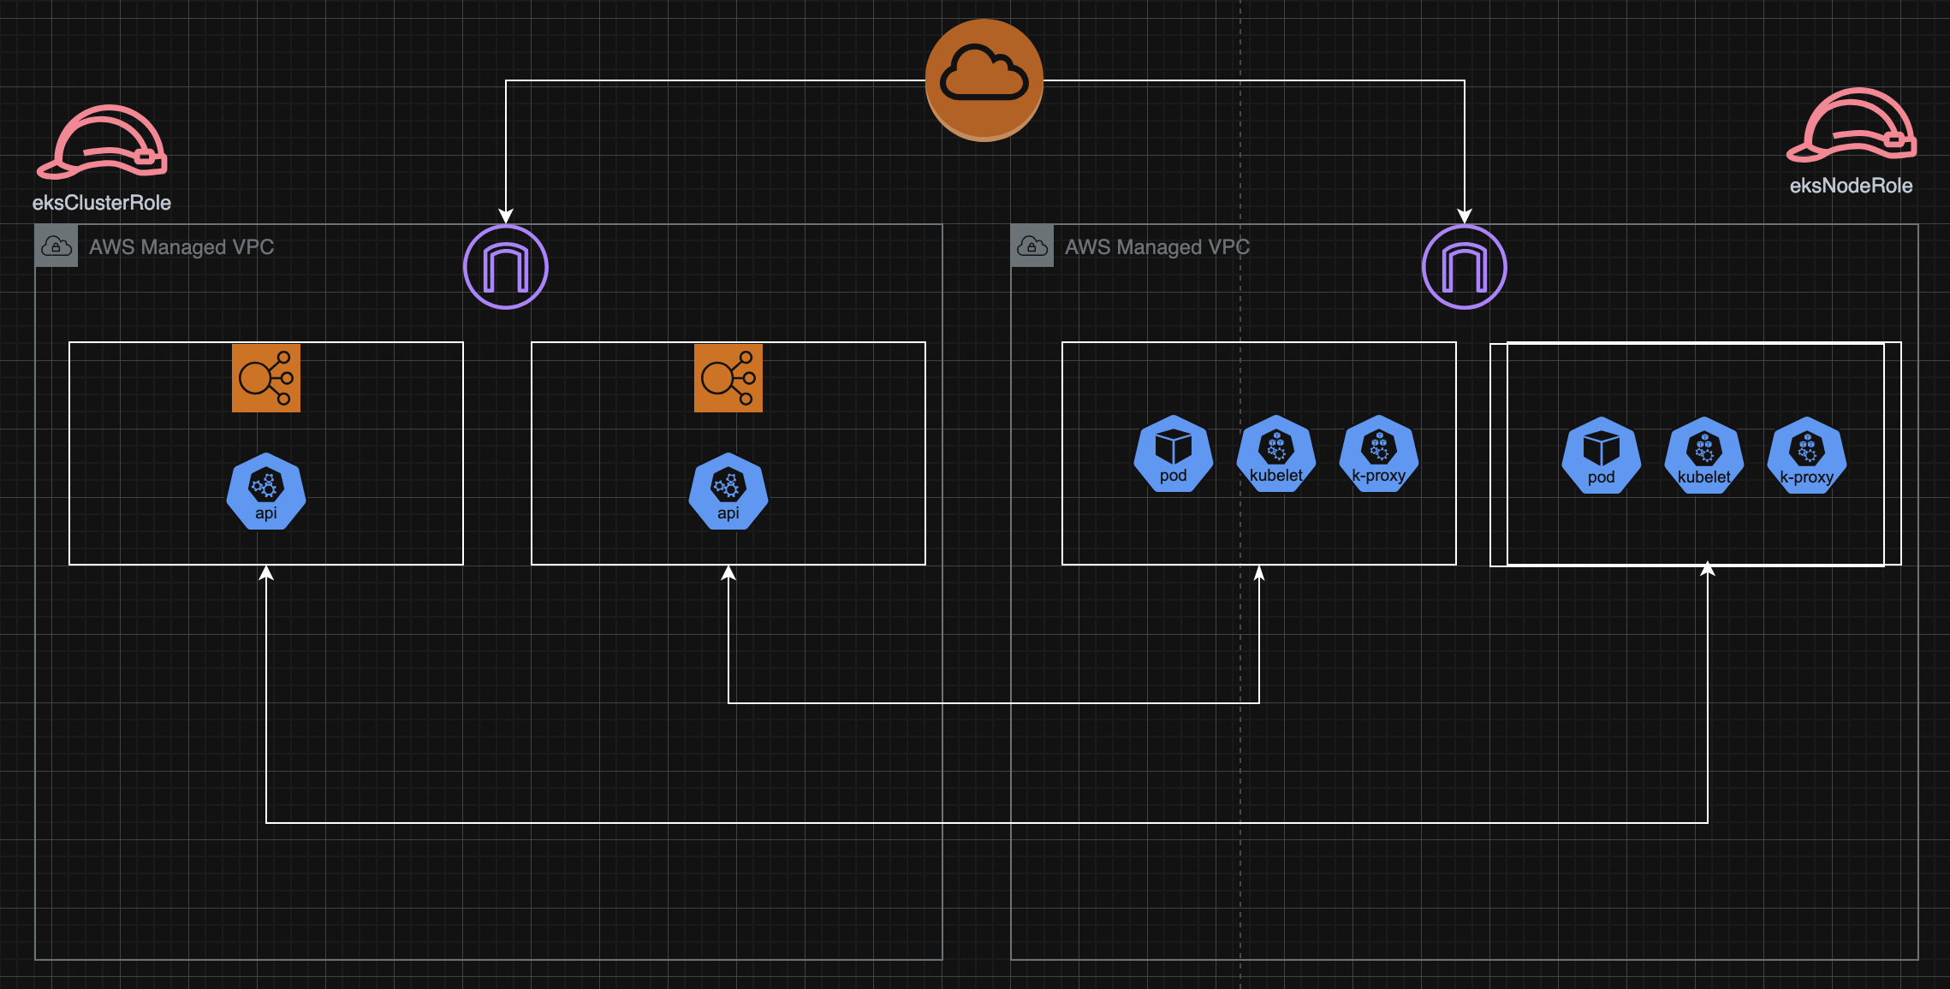Select the leftmost api Kubernetes icon
The width and height of the screenshot is (1950, 989).
(x=266, y=491)
